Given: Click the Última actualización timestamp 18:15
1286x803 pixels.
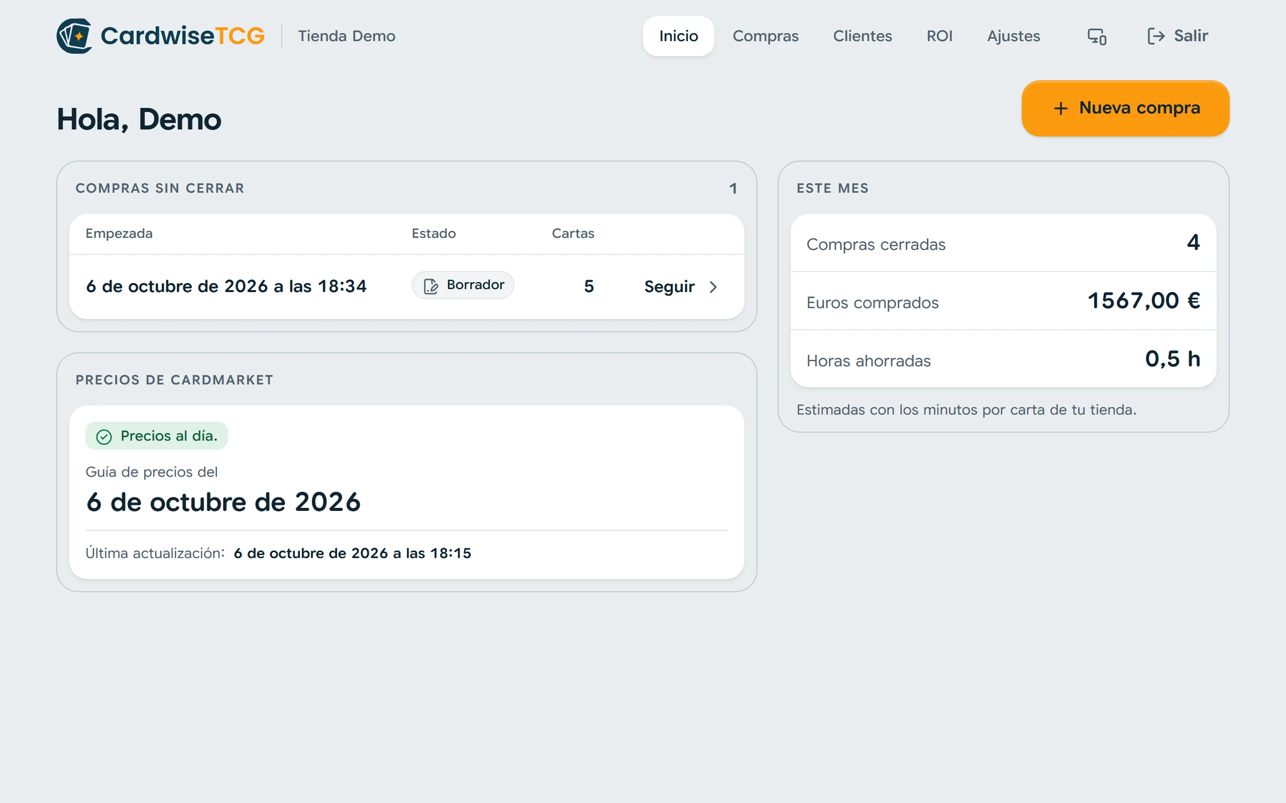Looking at the screenshot, I should click(352, 554).
